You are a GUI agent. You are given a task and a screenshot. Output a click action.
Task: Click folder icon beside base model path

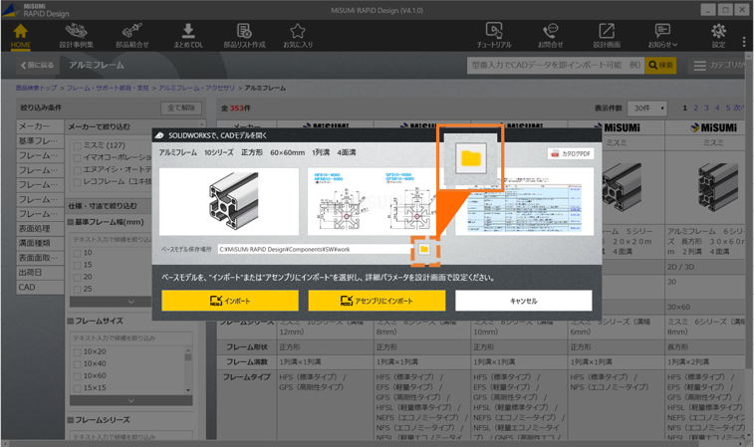pos(424,250)
